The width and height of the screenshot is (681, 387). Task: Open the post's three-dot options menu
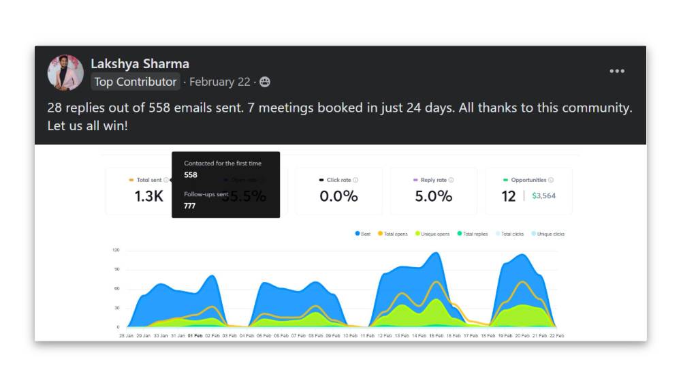click(616, 72)
